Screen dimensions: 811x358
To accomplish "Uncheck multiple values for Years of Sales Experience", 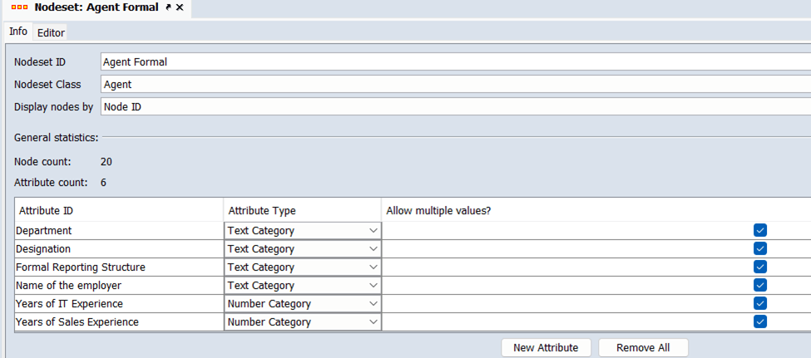I will 759,322.
